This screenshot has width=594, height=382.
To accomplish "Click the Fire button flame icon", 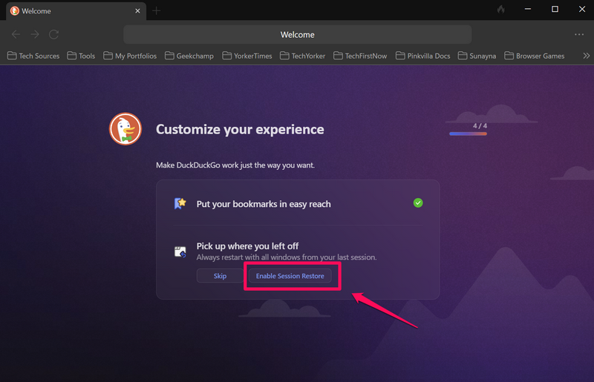I will (501, 10).
